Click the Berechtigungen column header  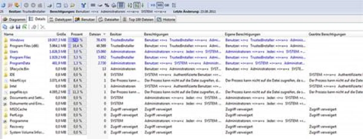point(156,34)
